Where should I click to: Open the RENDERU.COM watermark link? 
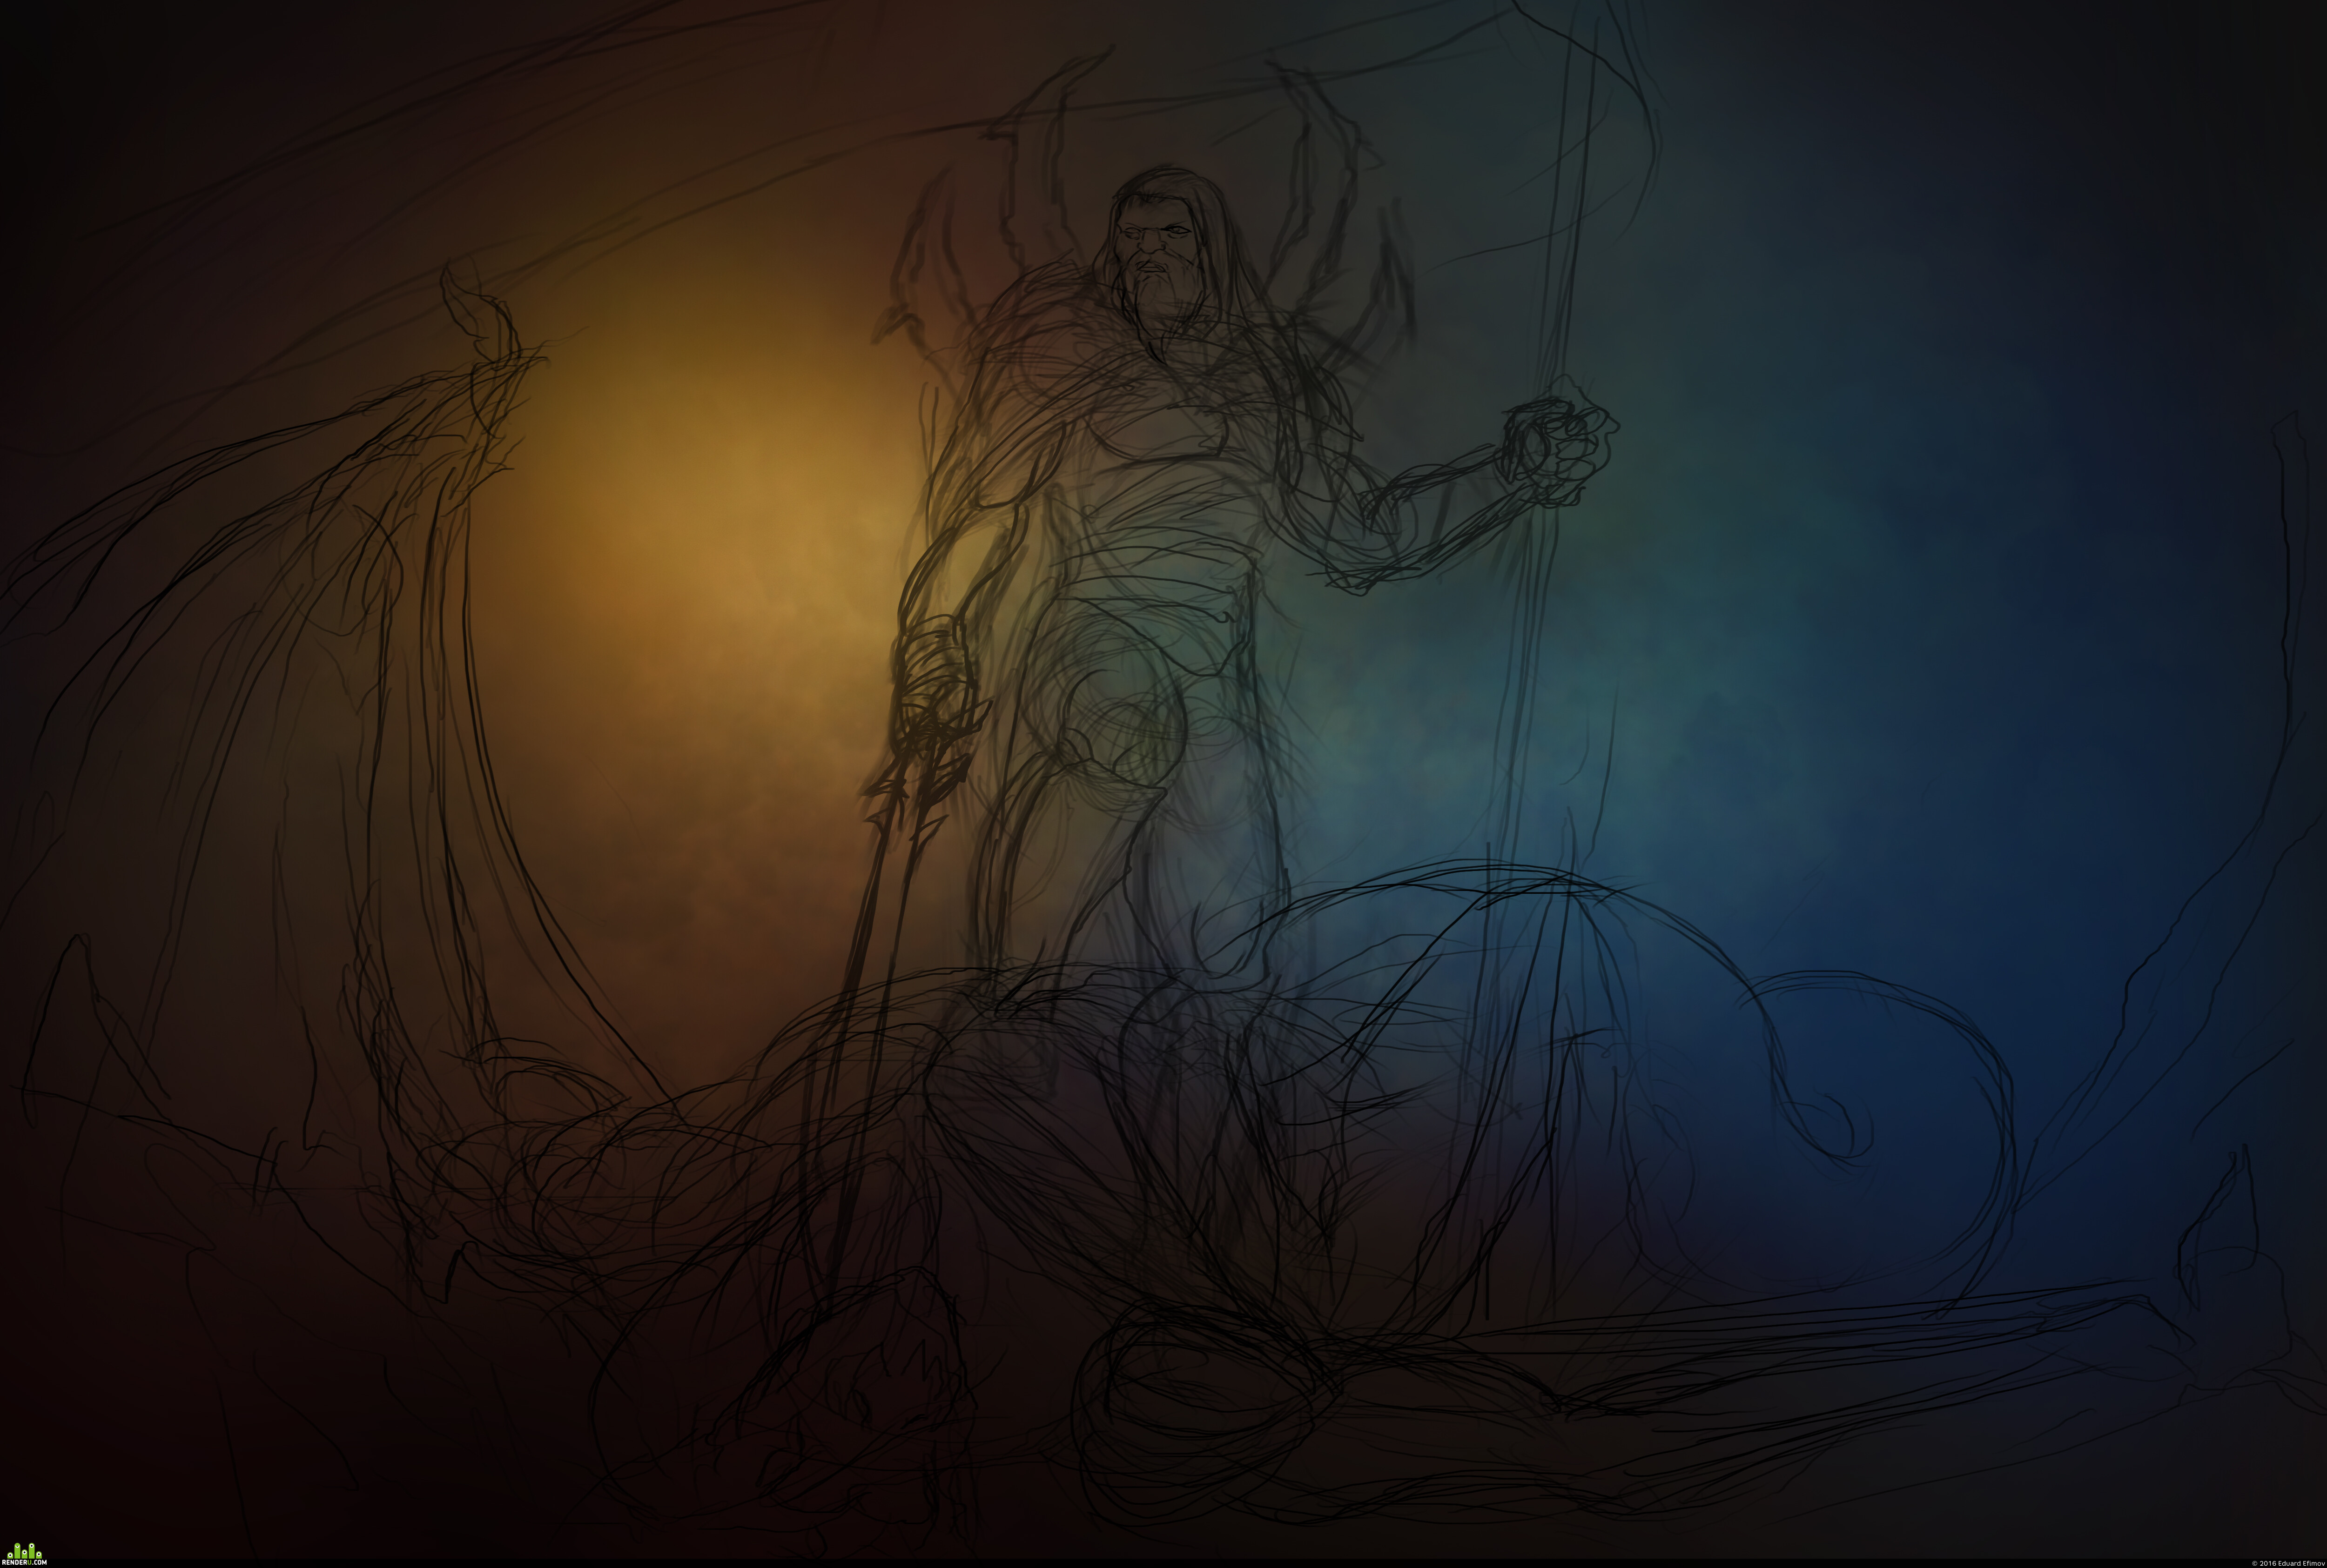(x=24, y=1562)
